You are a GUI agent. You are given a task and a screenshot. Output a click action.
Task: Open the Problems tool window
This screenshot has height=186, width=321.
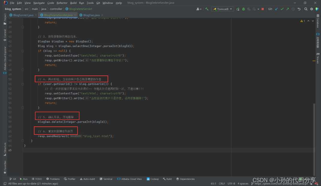click(53, 179)
